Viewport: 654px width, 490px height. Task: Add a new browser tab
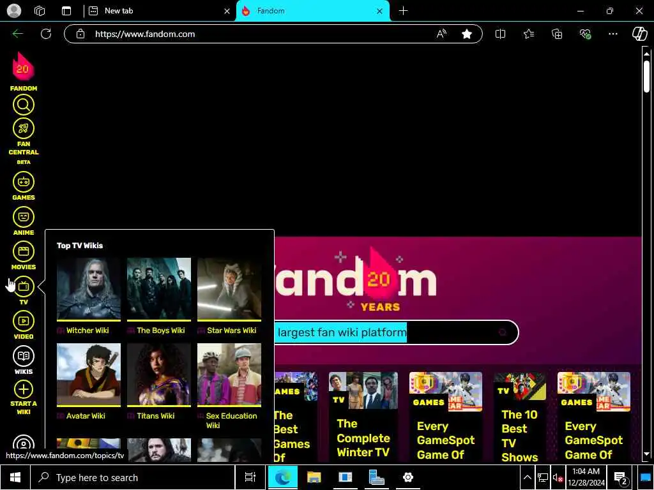pyautogui.click(x=404, y=11)
